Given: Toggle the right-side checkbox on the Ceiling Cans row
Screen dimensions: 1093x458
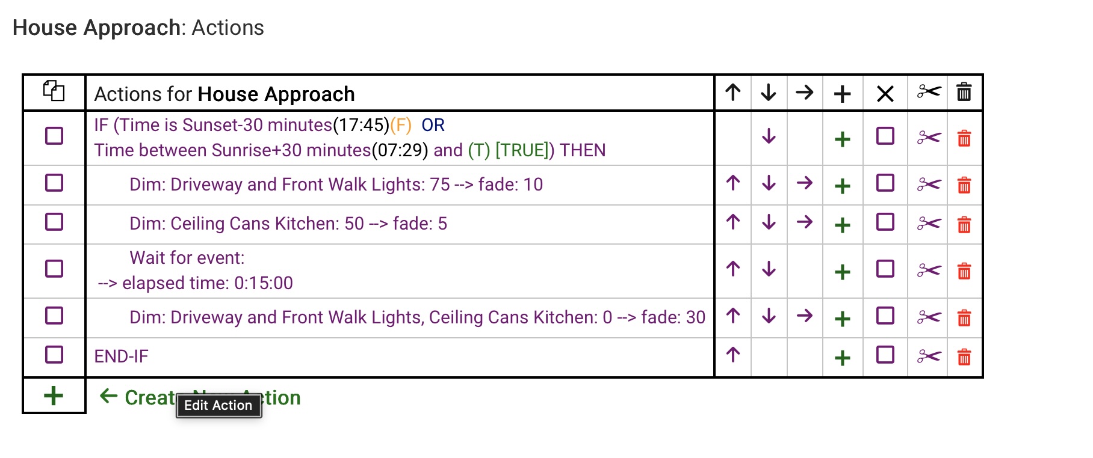Looking at the screenshot, I should tap(885, 222).
